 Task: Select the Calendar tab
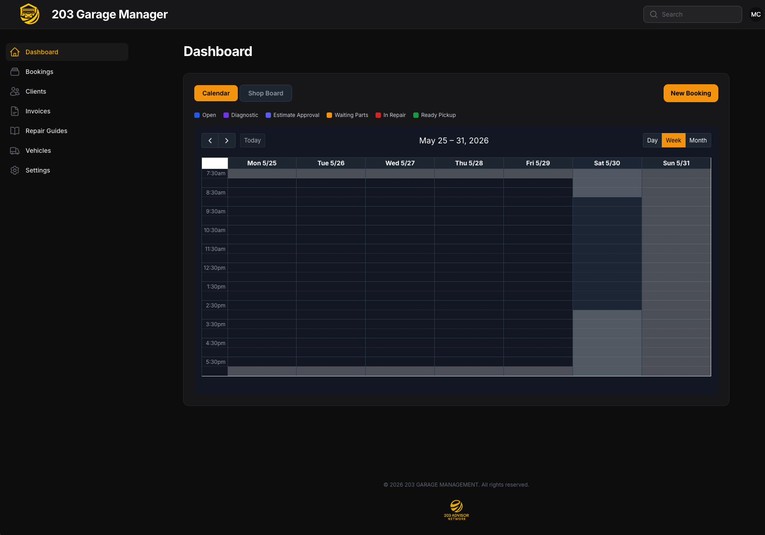(216, 93)
